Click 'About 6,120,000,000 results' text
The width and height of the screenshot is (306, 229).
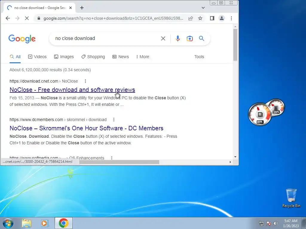(x=50, y=70)
